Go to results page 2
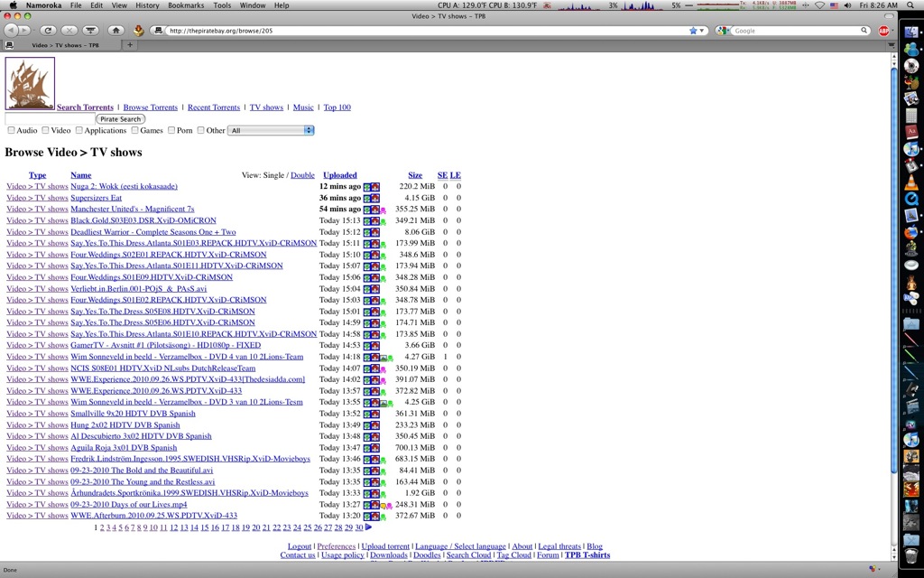Screen dimensions: 924x578 [x=102, y=527]
